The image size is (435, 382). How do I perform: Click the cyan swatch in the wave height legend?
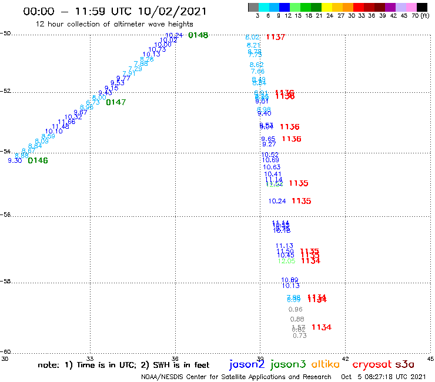click(x=263, y=7)
